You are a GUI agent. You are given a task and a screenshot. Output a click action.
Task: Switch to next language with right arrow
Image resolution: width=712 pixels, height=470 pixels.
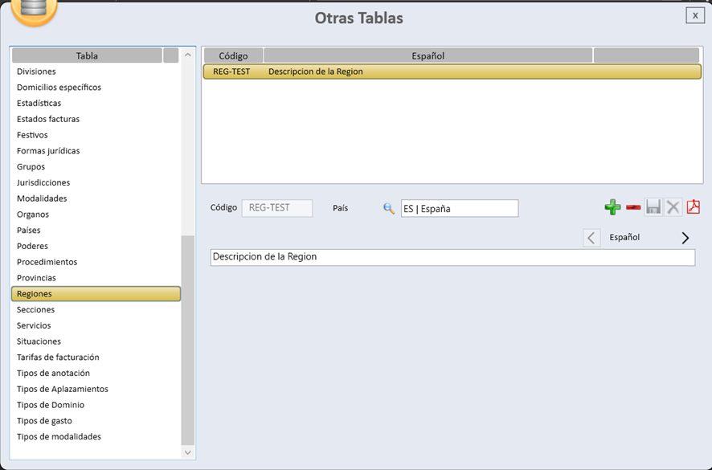pyautogui.click(x=685, y=238)
